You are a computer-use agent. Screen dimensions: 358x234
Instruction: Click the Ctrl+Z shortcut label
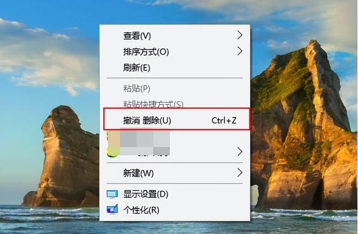tap(224, 120)
